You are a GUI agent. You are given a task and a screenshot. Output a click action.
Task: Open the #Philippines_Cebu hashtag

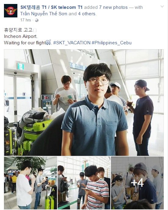click(x=112, y=43)
